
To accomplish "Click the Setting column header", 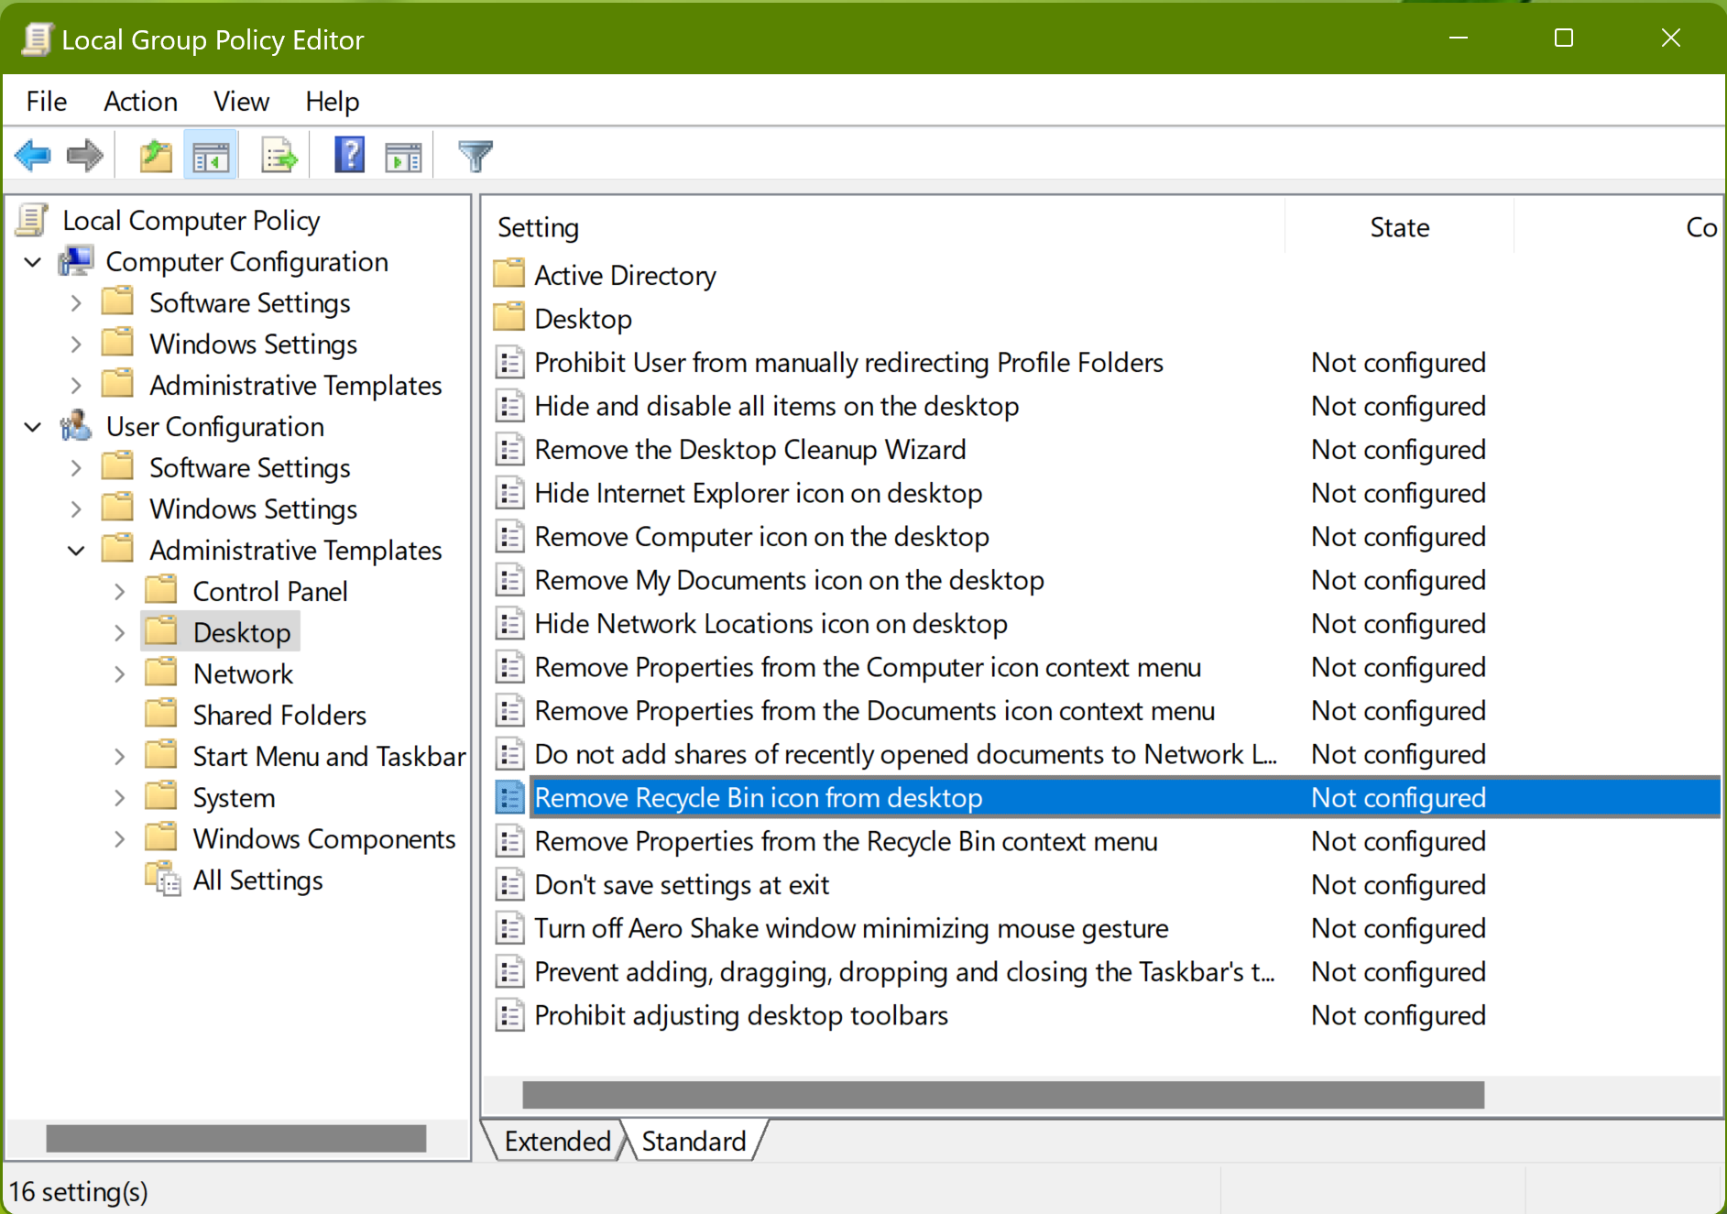I will click(538, 227).
